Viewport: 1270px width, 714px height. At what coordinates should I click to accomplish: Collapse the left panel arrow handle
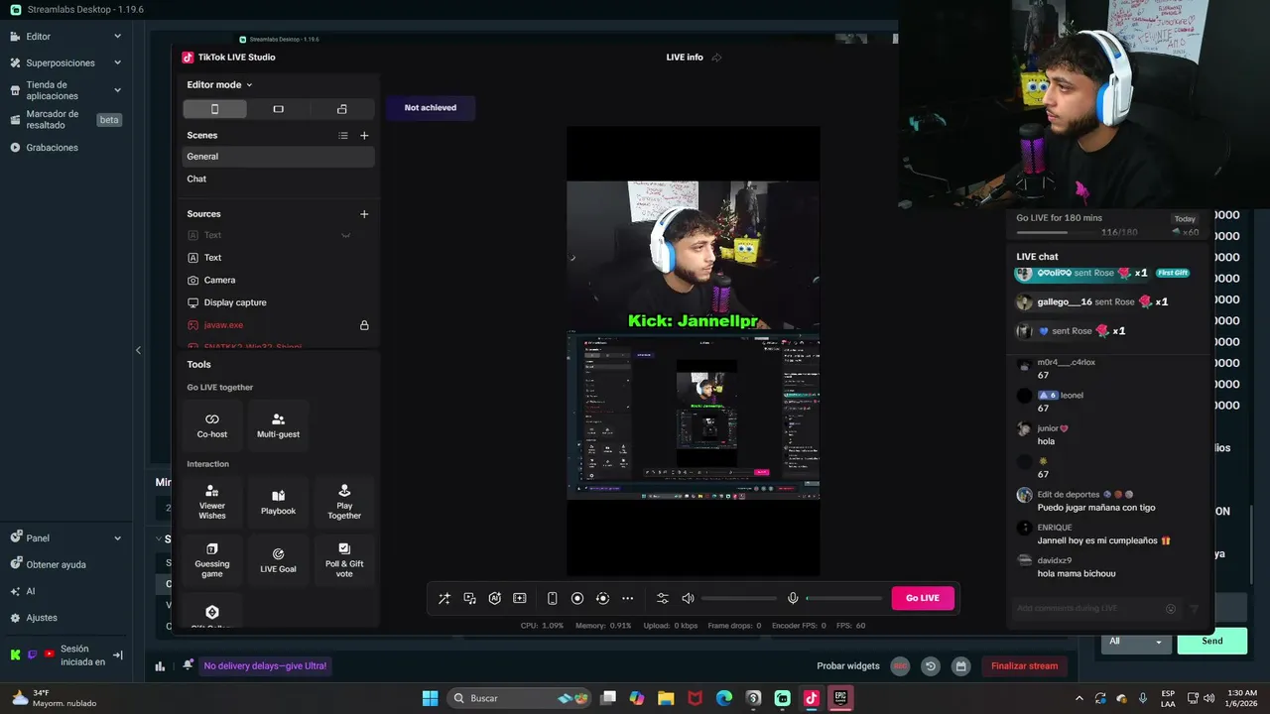coord(138,350)
